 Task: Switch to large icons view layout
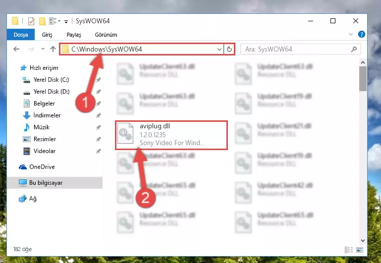(360, 250)
